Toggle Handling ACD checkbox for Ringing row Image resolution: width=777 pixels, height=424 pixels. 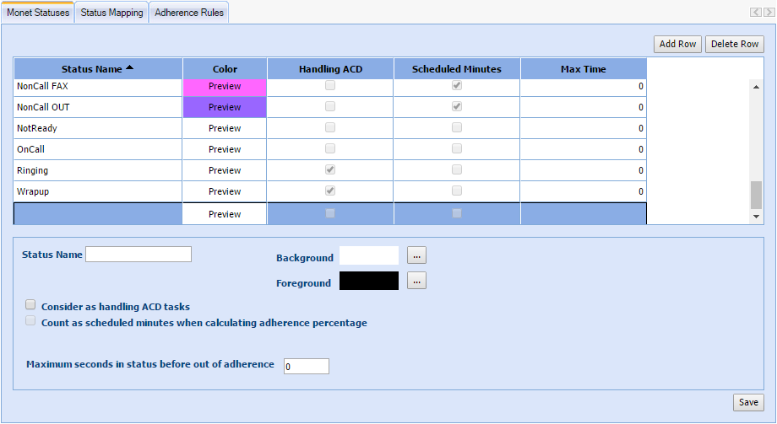(330, 170)
